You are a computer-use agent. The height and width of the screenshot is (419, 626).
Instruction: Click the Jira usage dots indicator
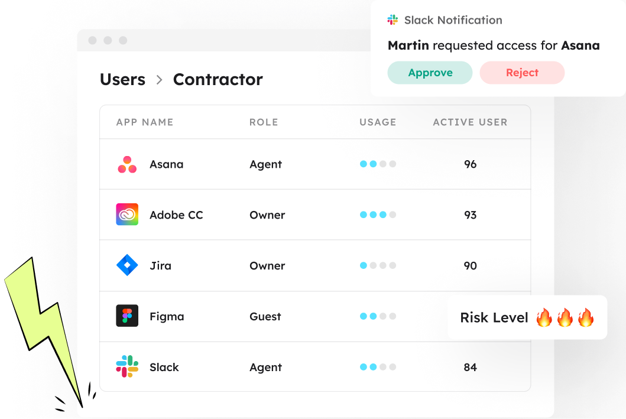click(378, 265)
